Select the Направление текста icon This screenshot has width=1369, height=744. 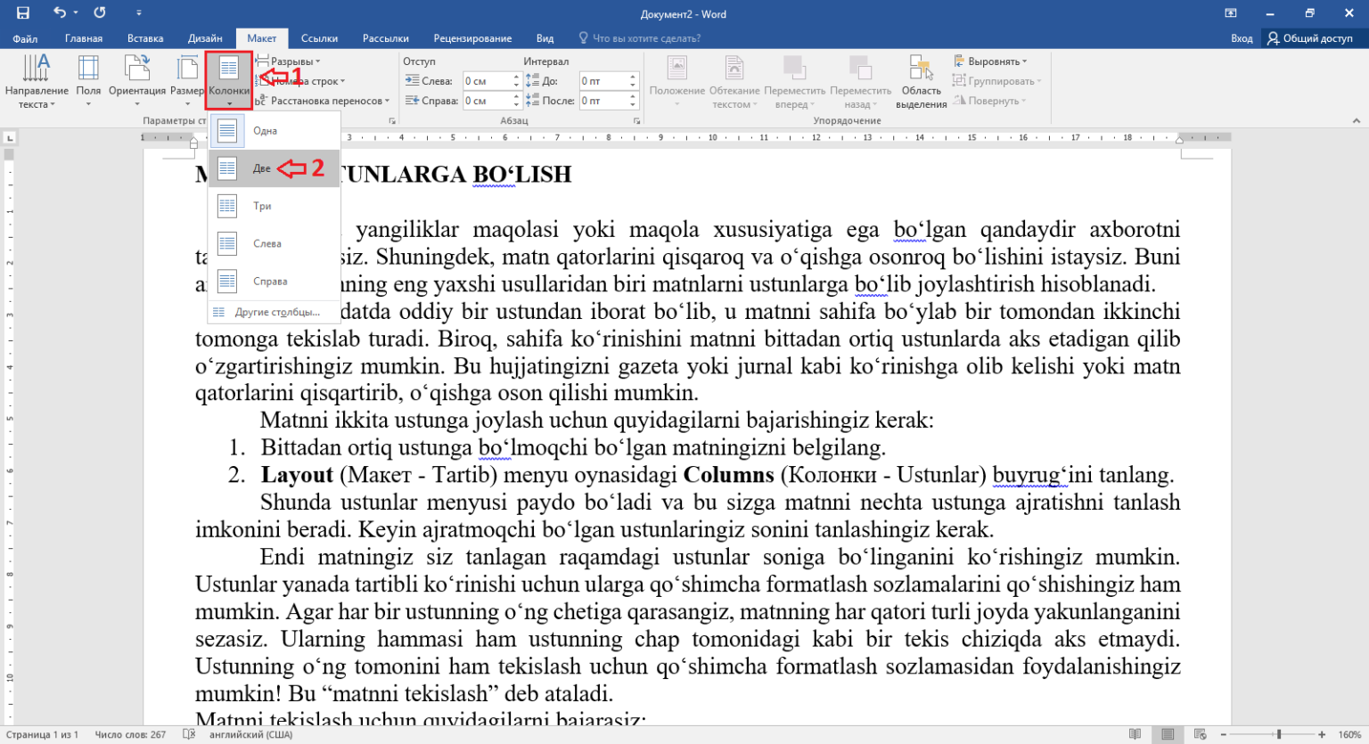(37, 80)
